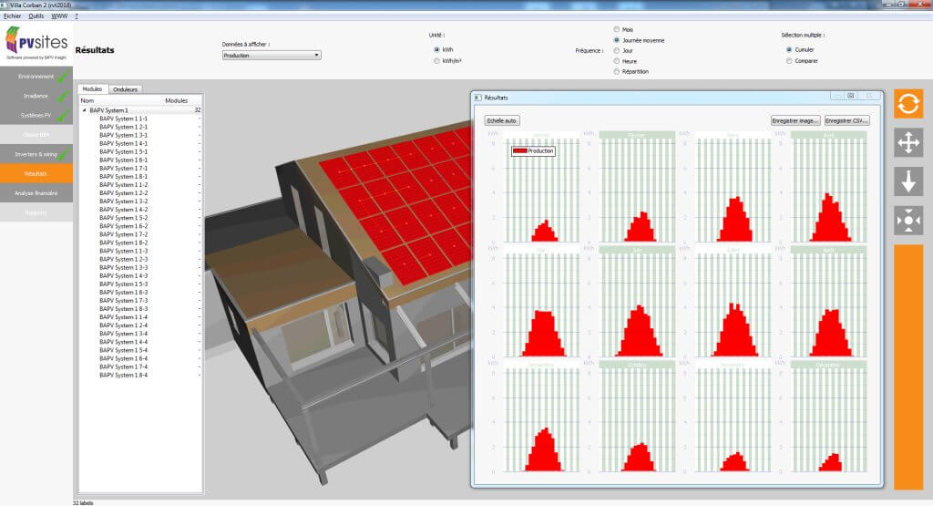Open the Fichier menu

(12, 16)
